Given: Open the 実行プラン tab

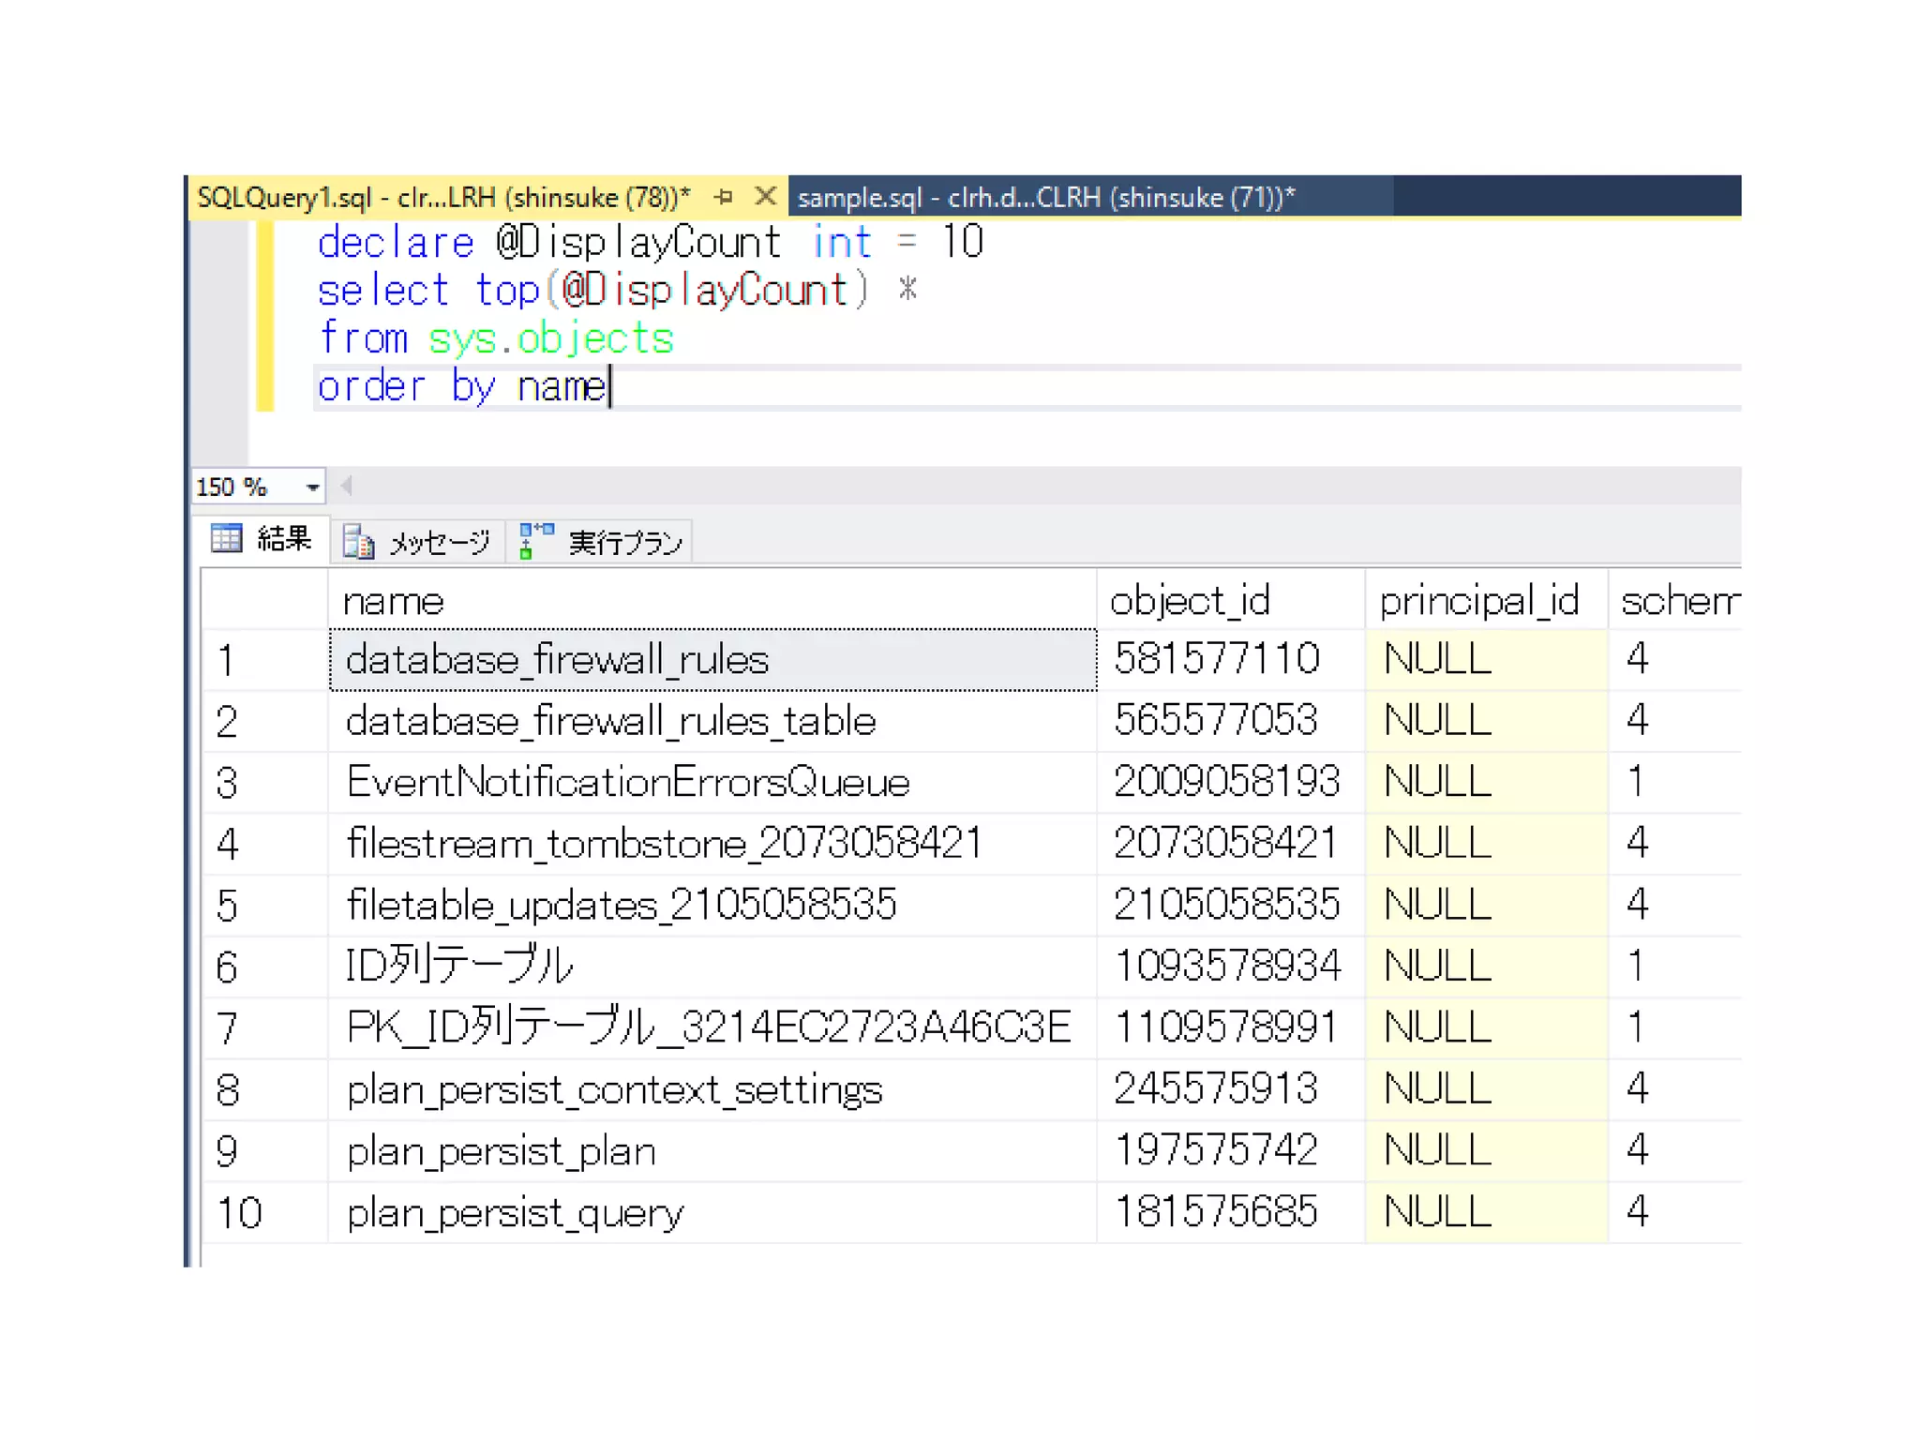Looking at the screenshot, I should 624,542.
